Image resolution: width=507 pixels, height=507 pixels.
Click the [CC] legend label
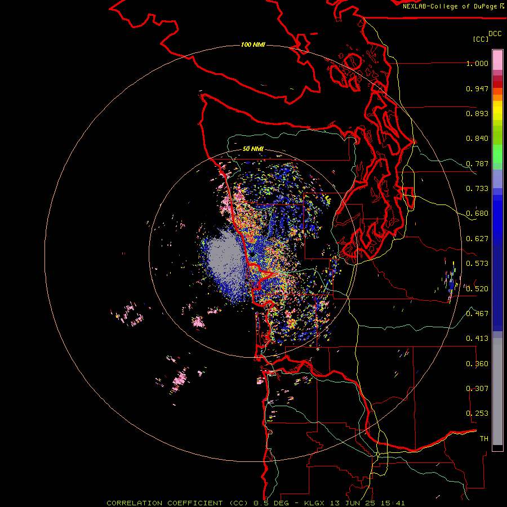(x=481, y=39)
